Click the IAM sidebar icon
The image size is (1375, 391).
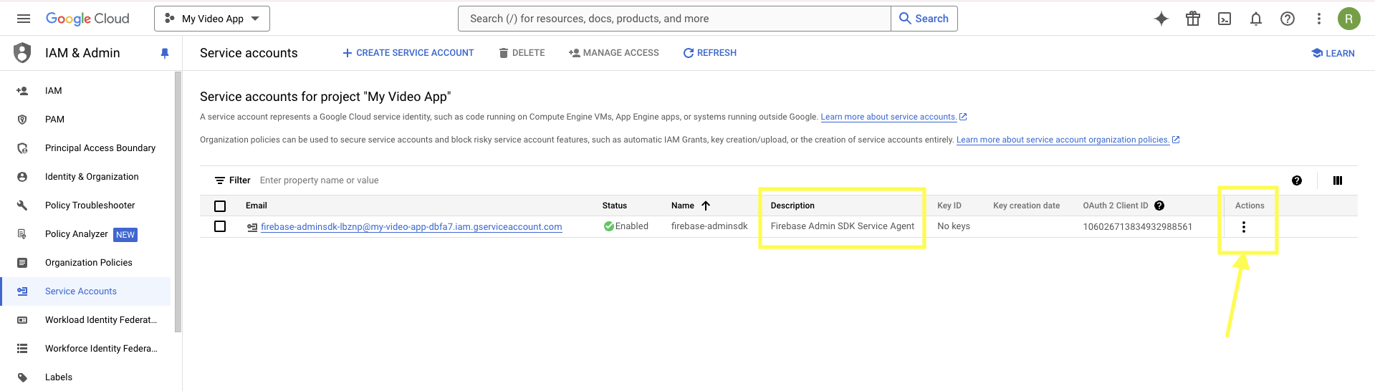[22, 91]
